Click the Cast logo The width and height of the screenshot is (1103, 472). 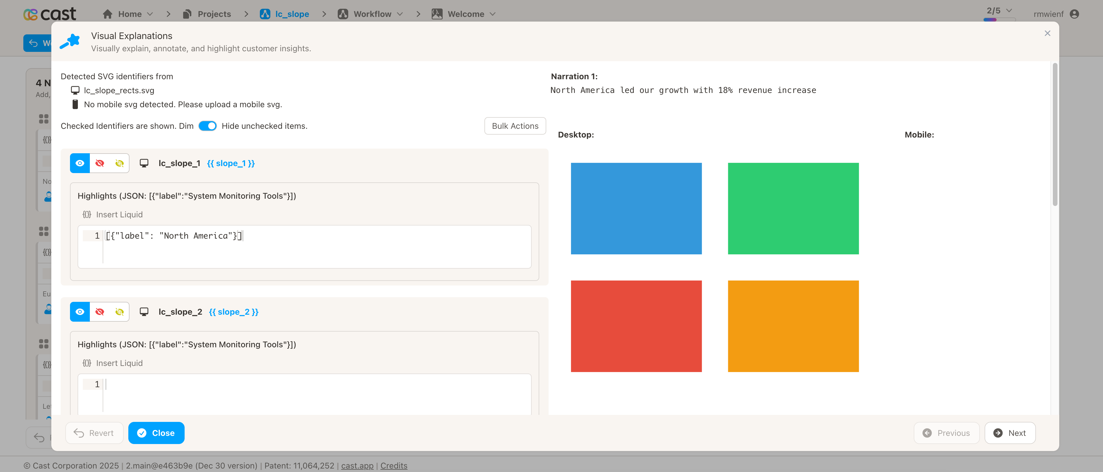point(50,14)
